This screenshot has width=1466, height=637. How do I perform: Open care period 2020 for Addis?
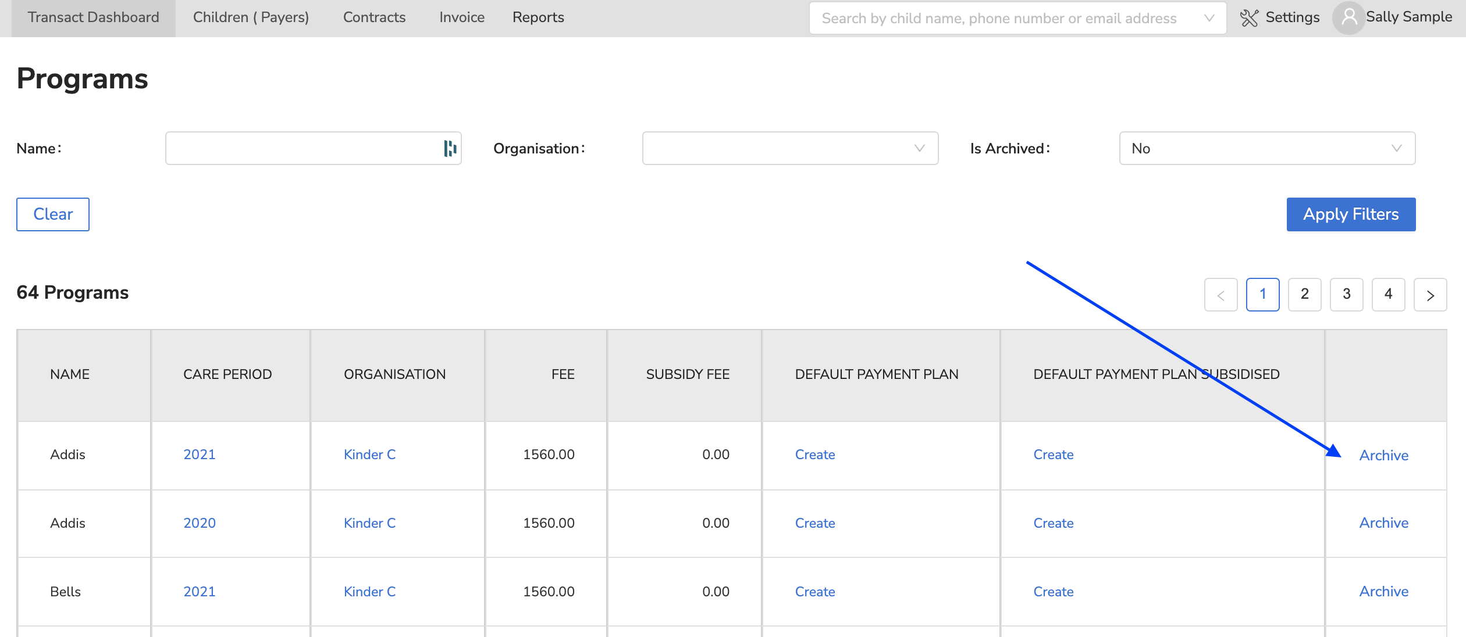[199, 523]
